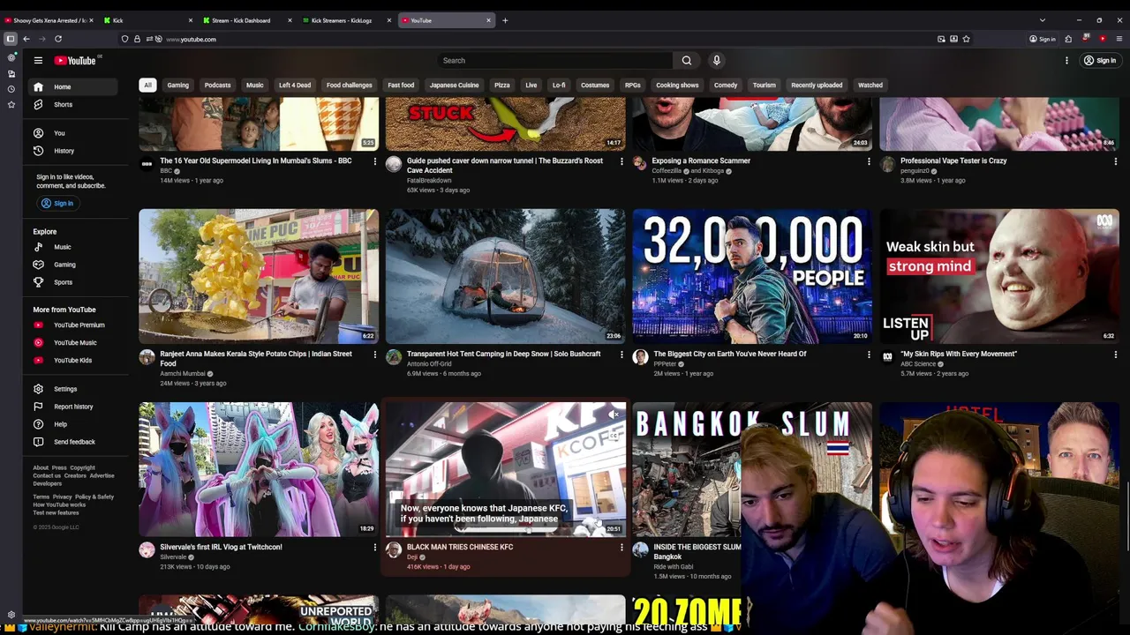Select the Watched filter chip
The width and height of the screenshot is (1130, 635).
(870, 86)
